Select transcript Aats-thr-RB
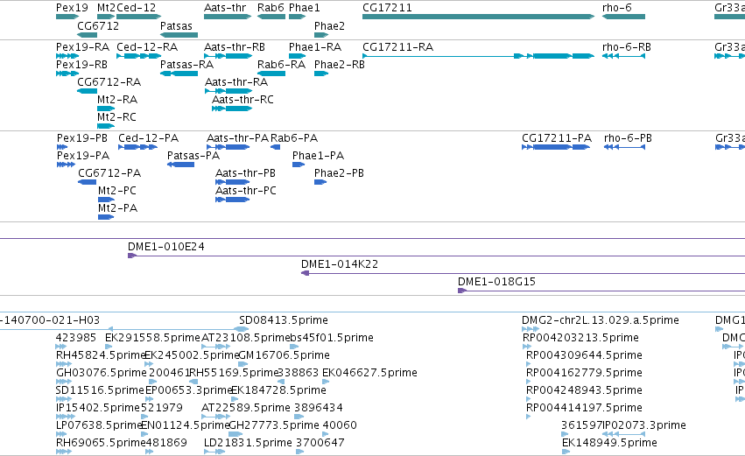Image resolution: width=745 pixels, height=456 pixels. click(235, 47)
